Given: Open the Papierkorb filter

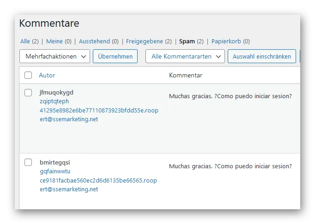Looking at the screenshot, I should click(x=226, y=41).
